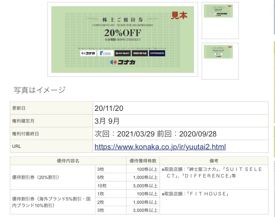Select the second small coupon thumbnail
Viewport: 275px width, 217px height.
pos(218,52)
